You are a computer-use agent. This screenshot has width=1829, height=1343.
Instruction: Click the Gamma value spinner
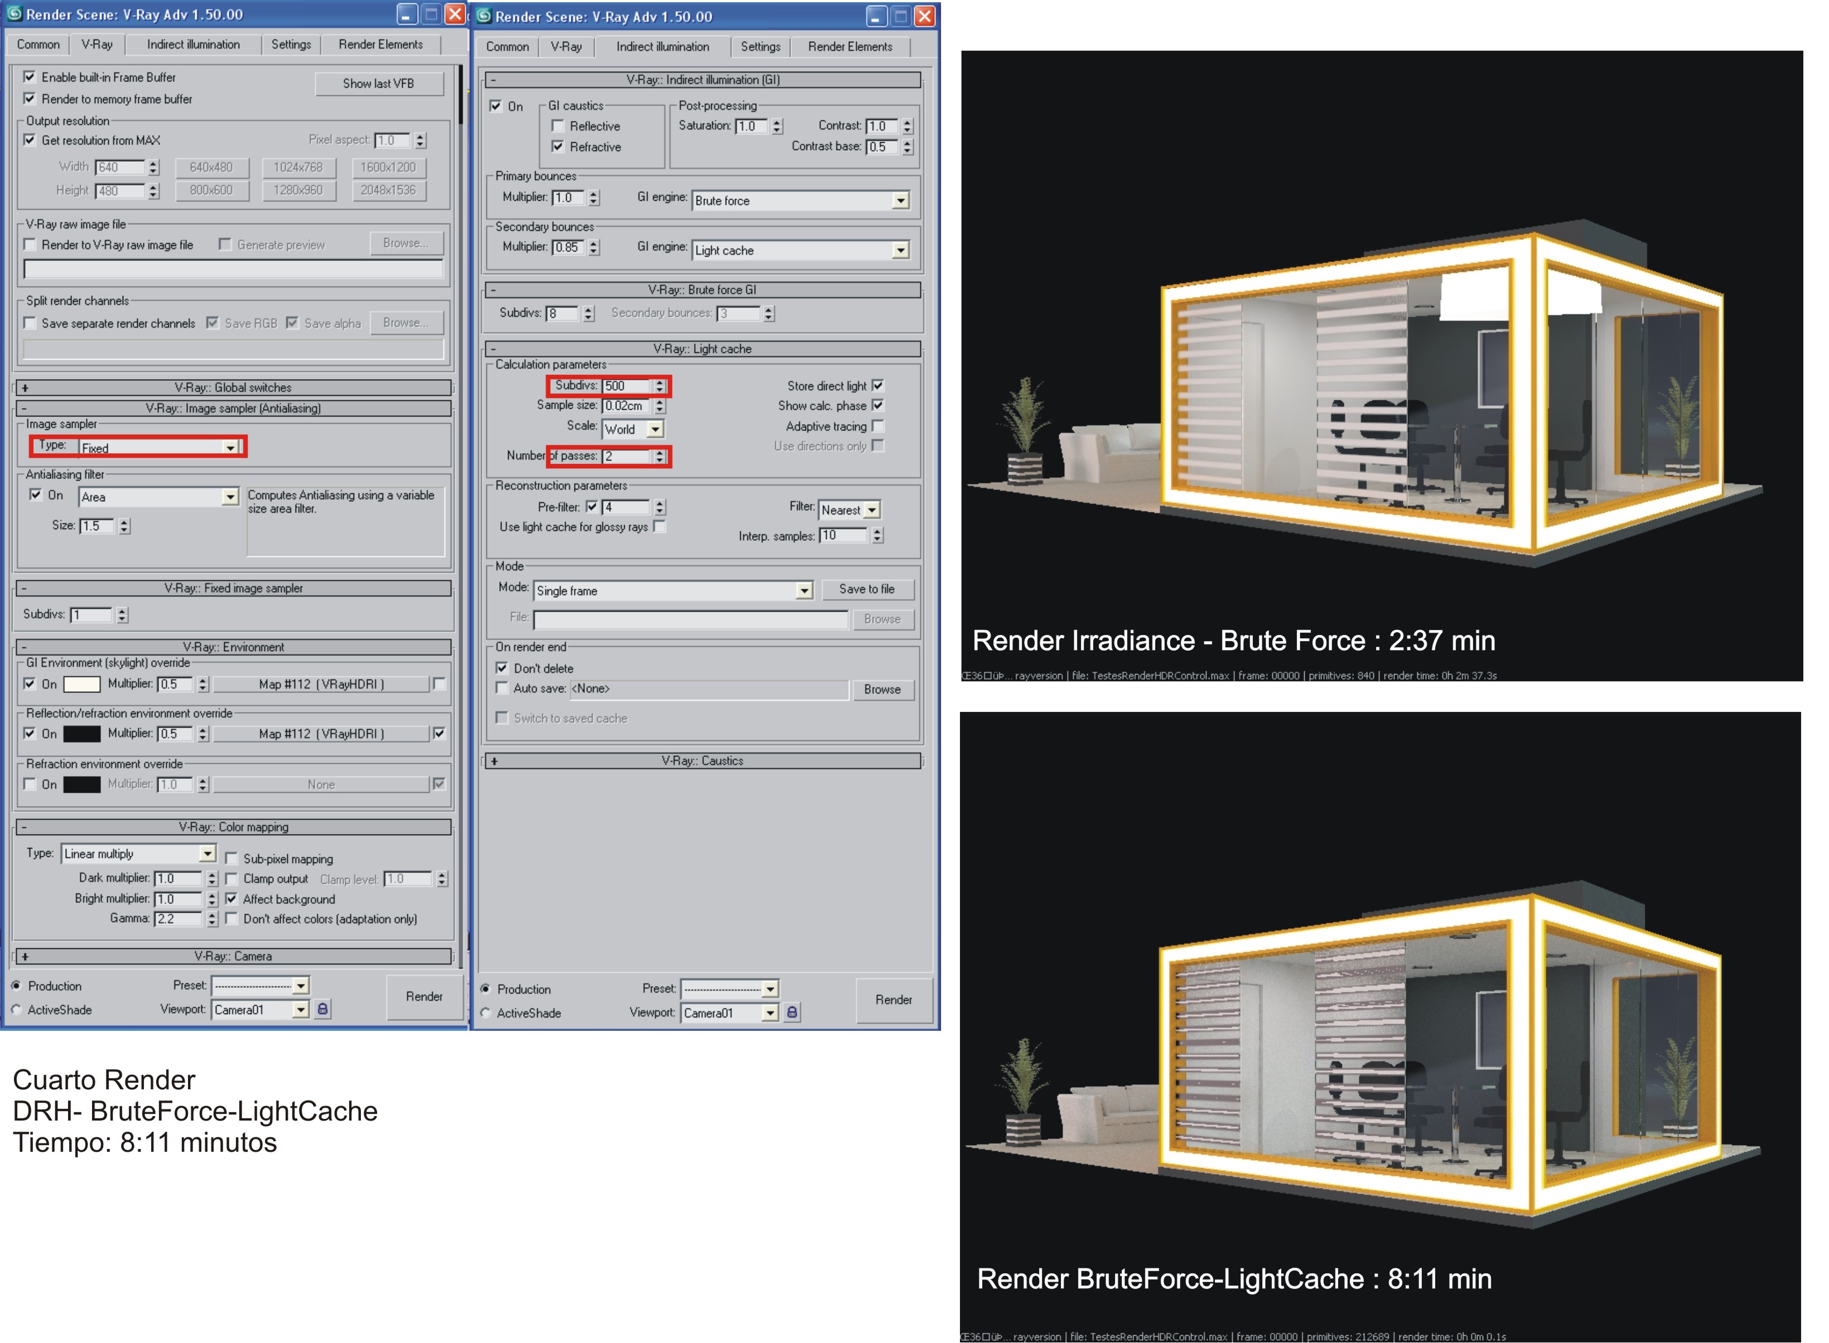[x=213, y=919]
